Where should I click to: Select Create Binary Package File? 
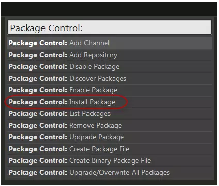109,161
